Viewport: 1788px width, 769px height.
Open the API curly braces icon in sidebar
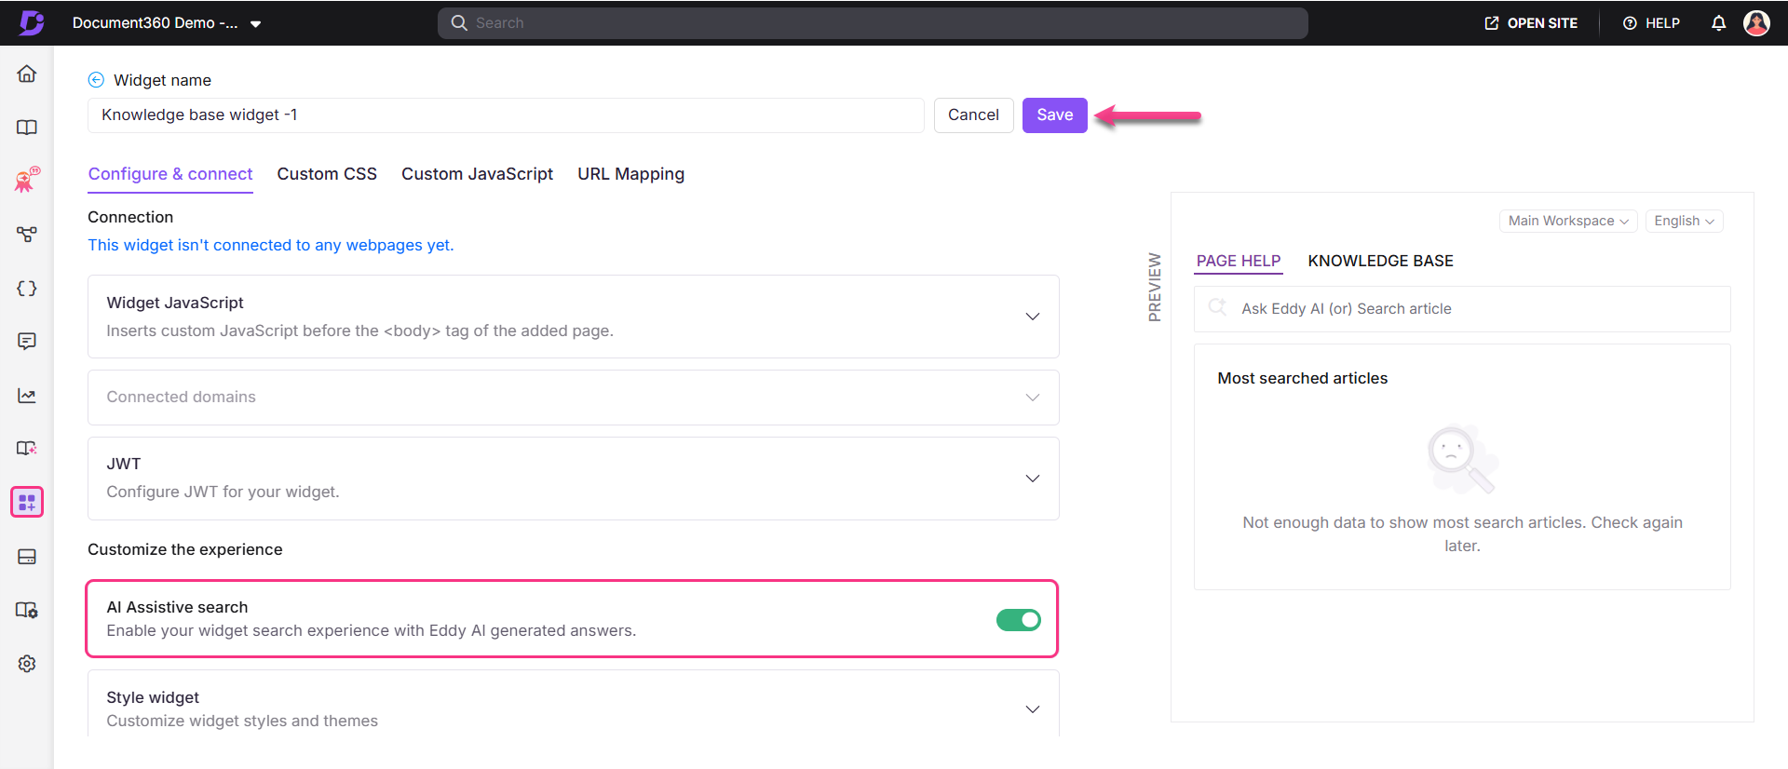tap(27, 289)
